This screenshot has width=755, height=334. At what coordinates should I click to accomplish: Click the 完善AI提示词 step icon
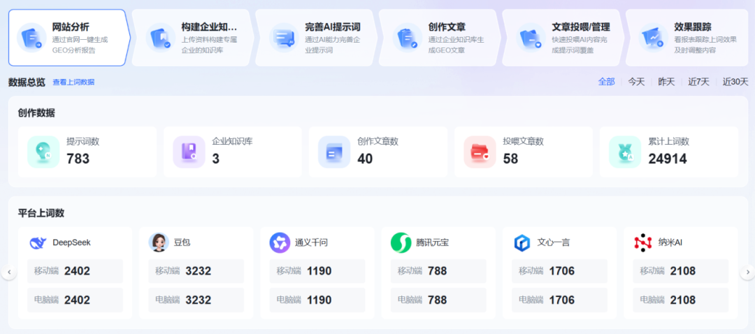(284, 38)
